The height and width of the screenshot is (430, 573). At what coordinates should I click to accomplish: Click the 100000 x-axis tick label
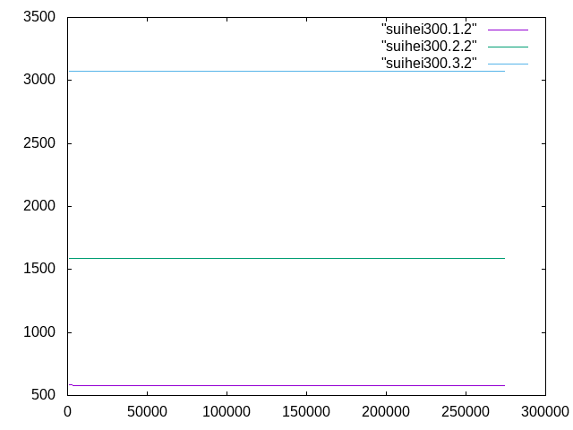227,412
